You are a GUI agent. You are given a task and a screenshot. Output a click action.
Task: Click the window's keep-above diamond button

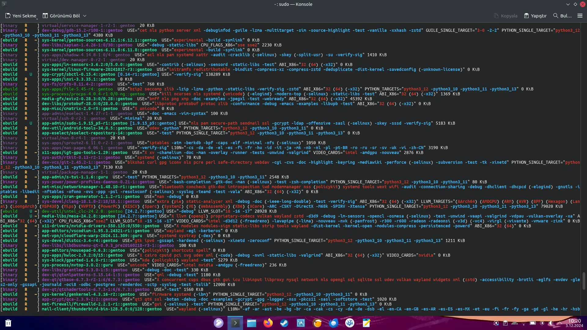(575, 4)
